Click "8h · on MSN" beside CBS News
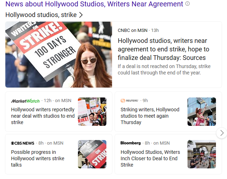 (x=51, y=143)
